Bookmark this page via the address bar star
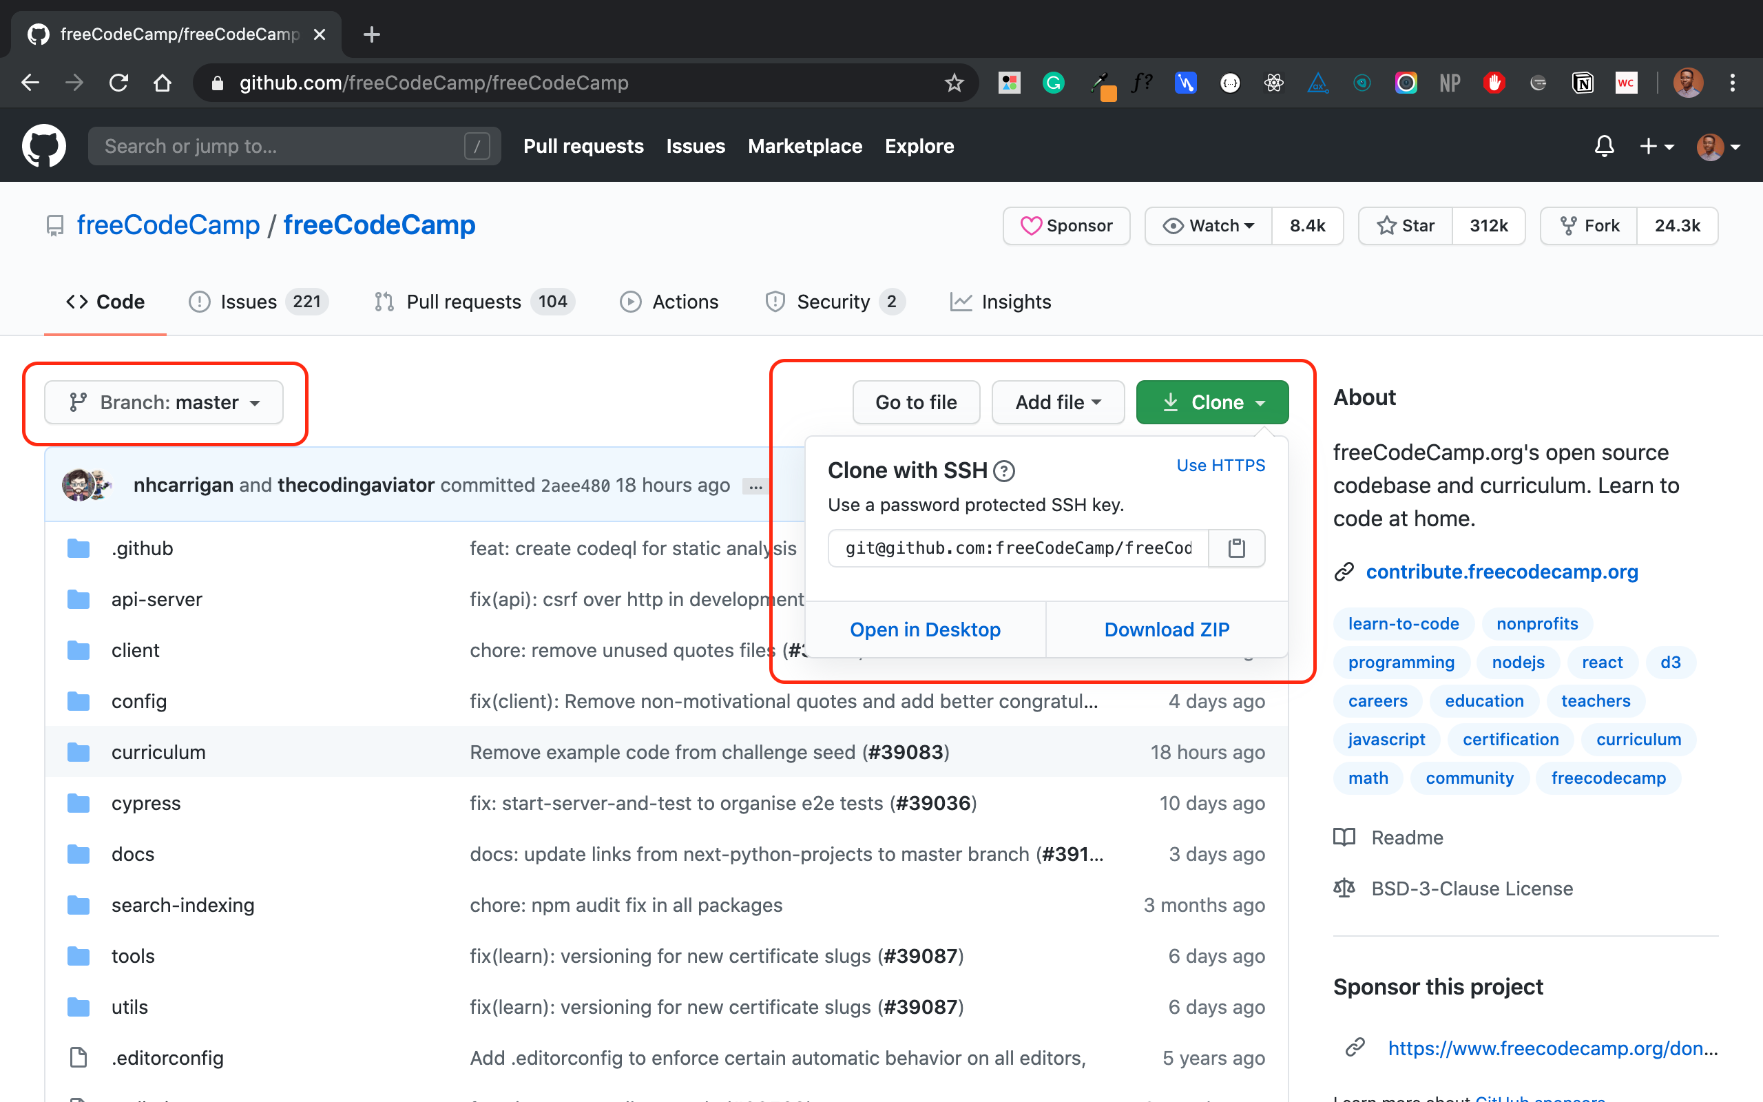 [x=954, y=83]
